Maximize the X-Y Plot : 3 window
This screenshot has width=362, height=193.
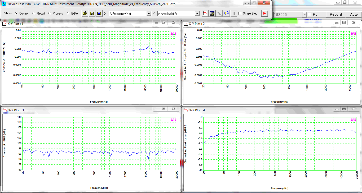coord(164,109)
